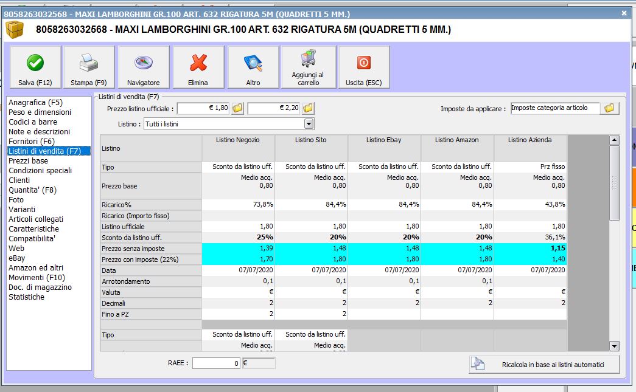Click the € 2,20 price field
This screenshot has width=636, height=392.
(274, 108)
